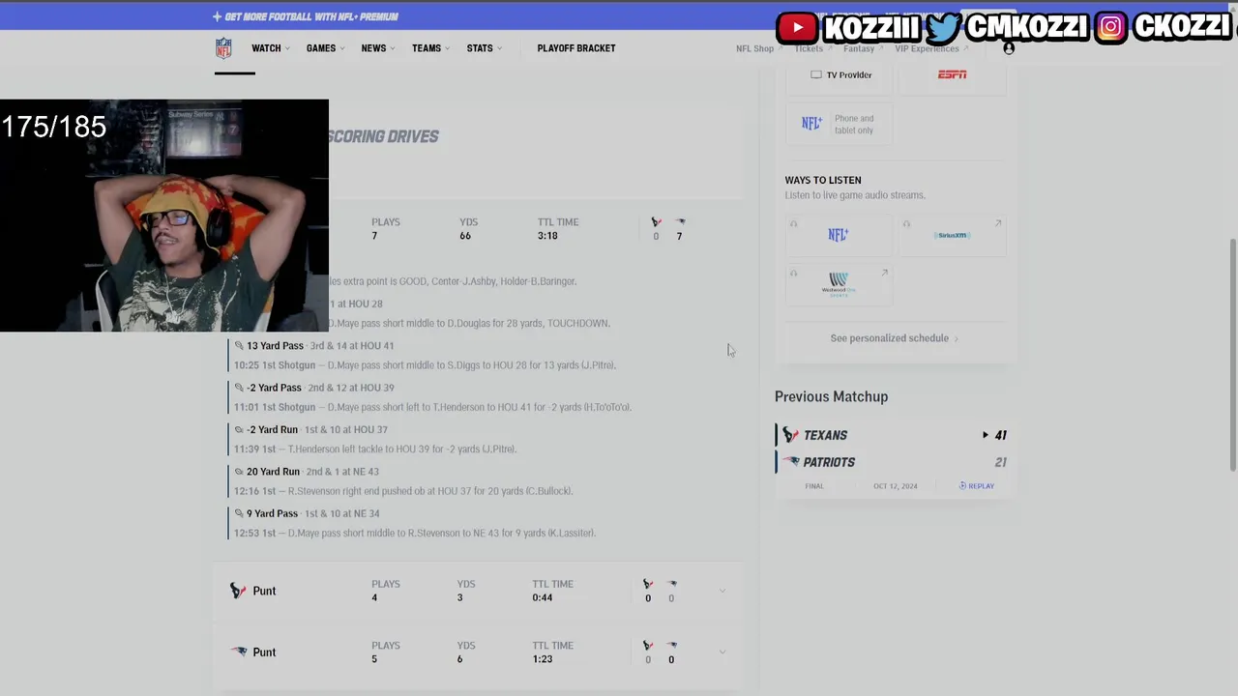Click the NFL shield logo

pyautogui.click(x=223, y=48)
